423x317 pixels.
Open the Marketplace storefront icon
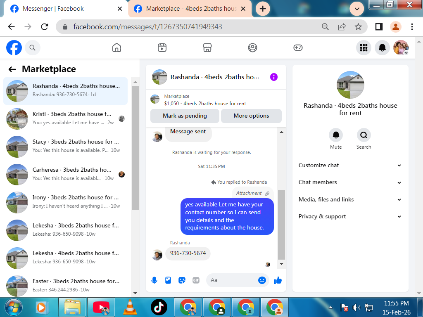point(207,48)
